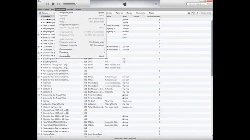Image resolution: width=250 pixels, height=140 pixels.
Task: Switch to the Артисты tab
Action: pyautogui.click(x=119, y=13)
